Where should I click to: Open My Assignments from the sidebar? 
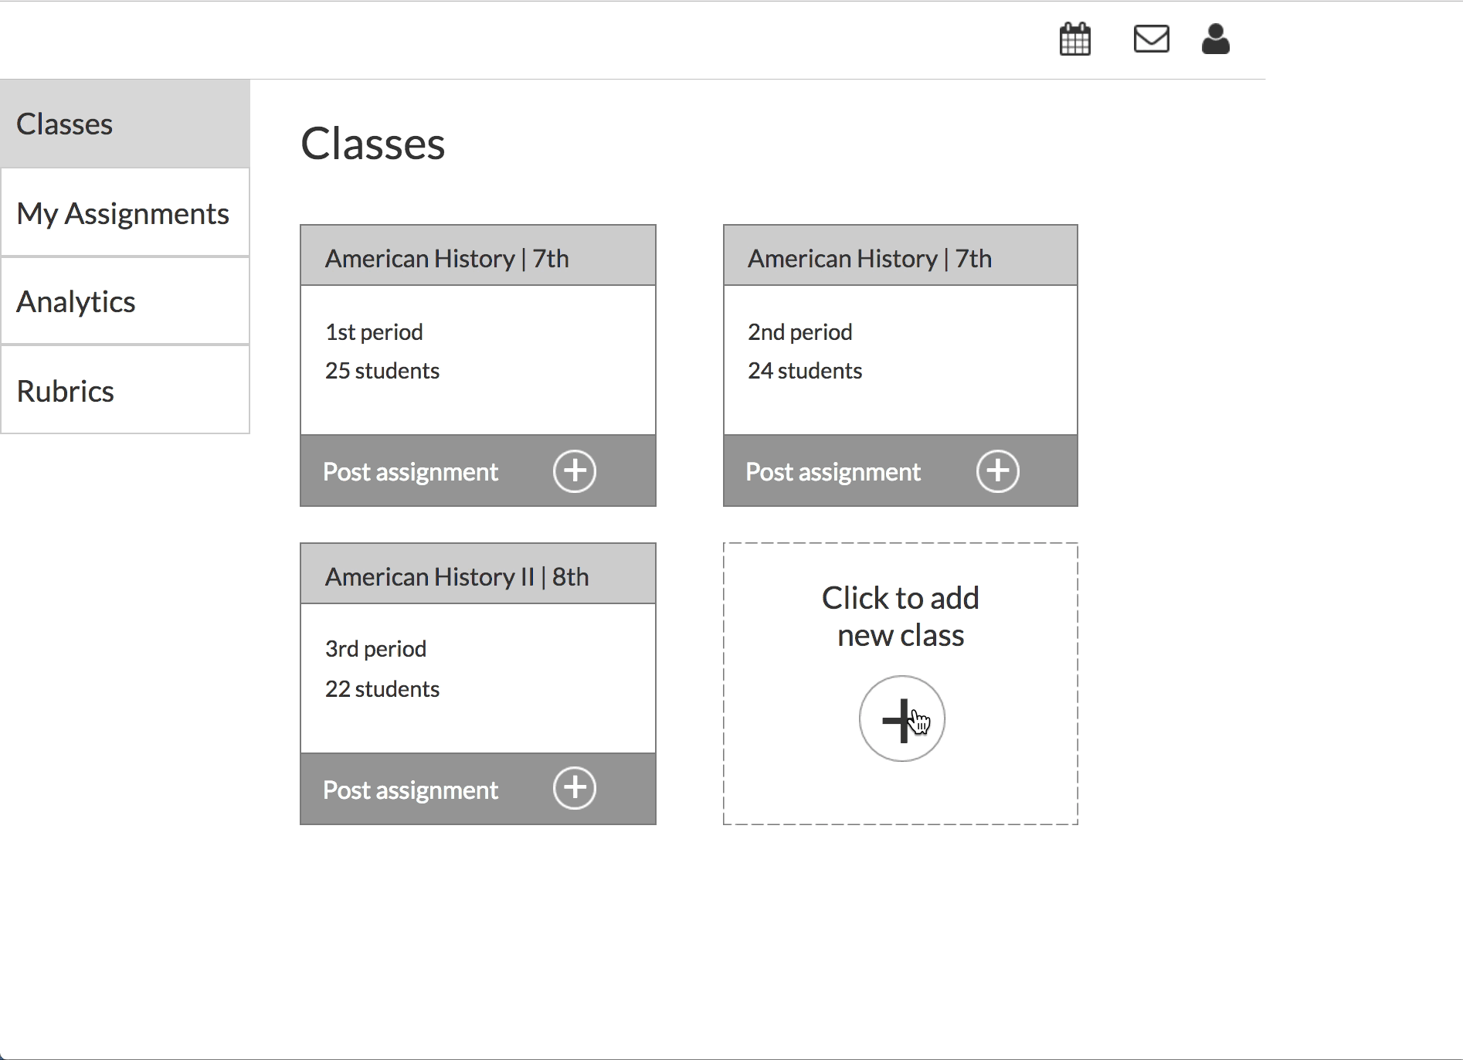point(123,213)
